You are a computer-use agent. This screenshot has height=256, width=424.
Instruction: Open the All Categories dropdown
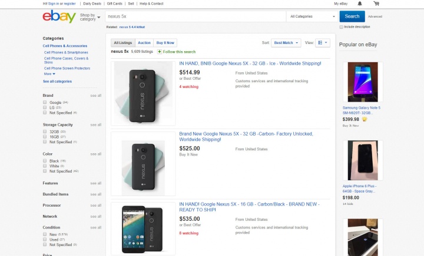coord(313,16)
